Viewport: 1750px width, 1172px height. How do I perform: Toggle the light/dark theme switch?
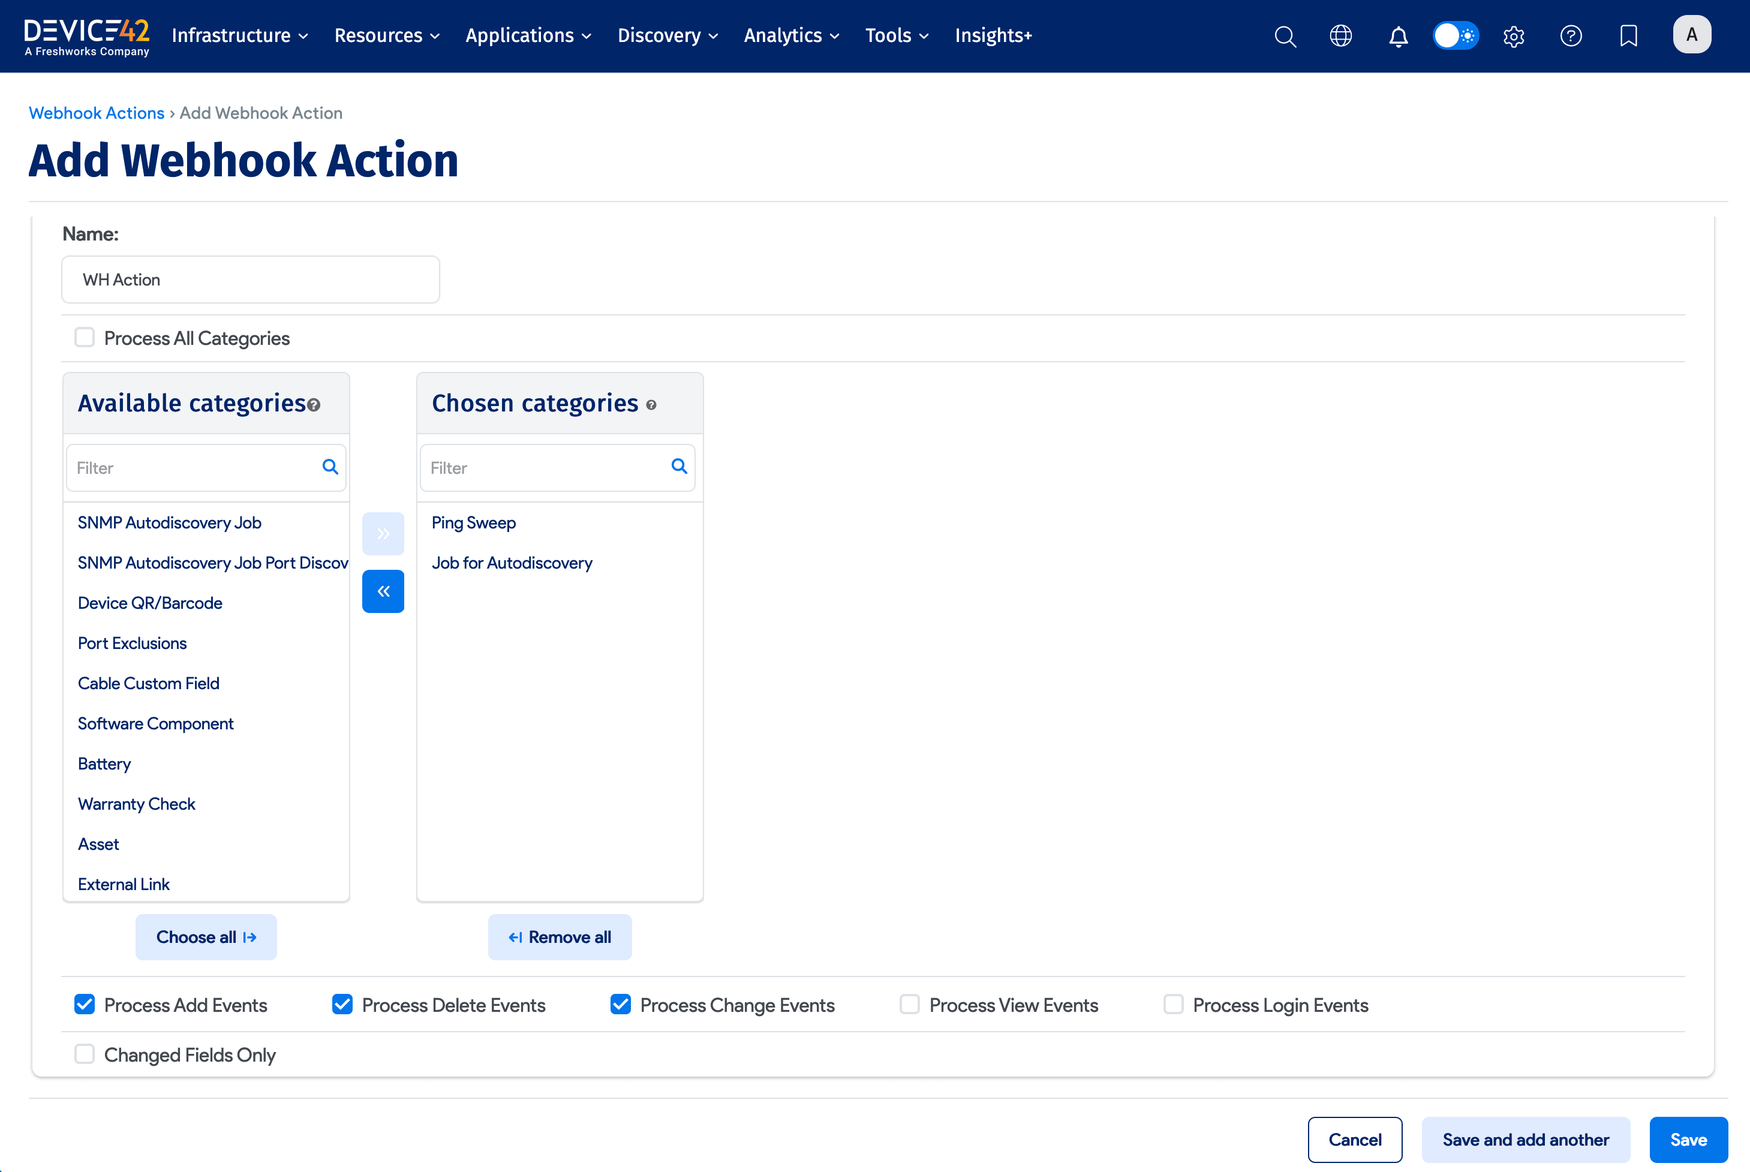tap(1456, 35)
